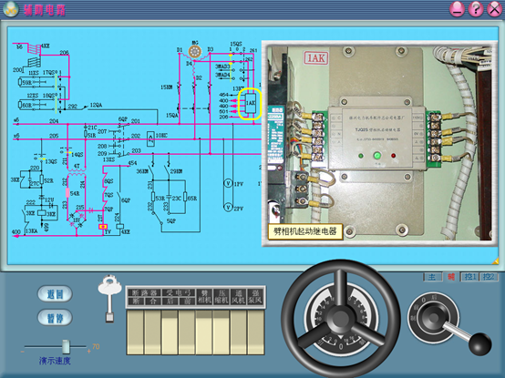Open the 控2 tab
The width and height of the screenshot is (505, 378).
click(x=489, y=277)
